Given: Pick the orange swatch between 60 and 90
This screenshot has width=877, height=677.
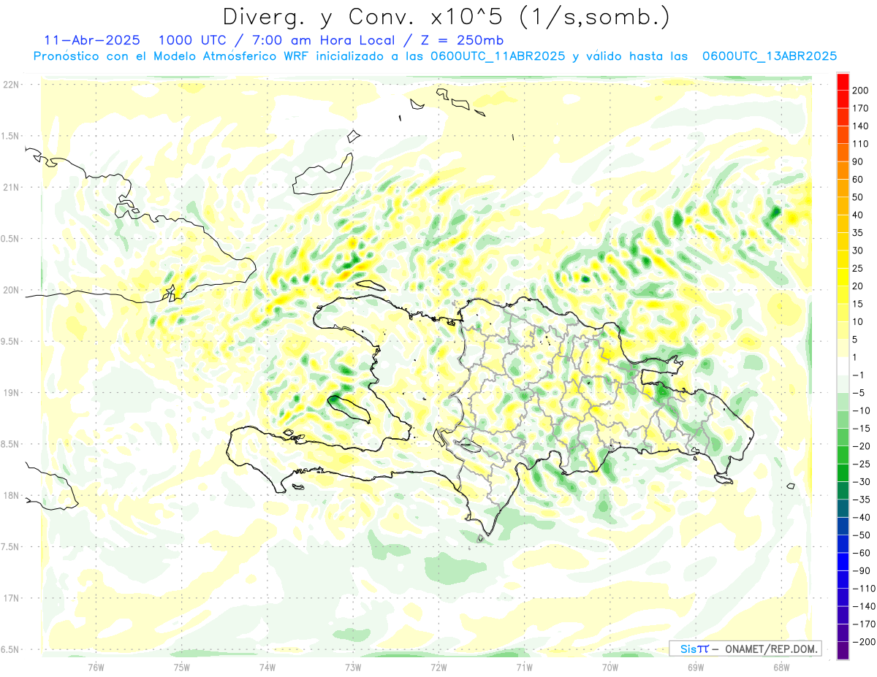Looking at the screenshot, I should 843,171.
